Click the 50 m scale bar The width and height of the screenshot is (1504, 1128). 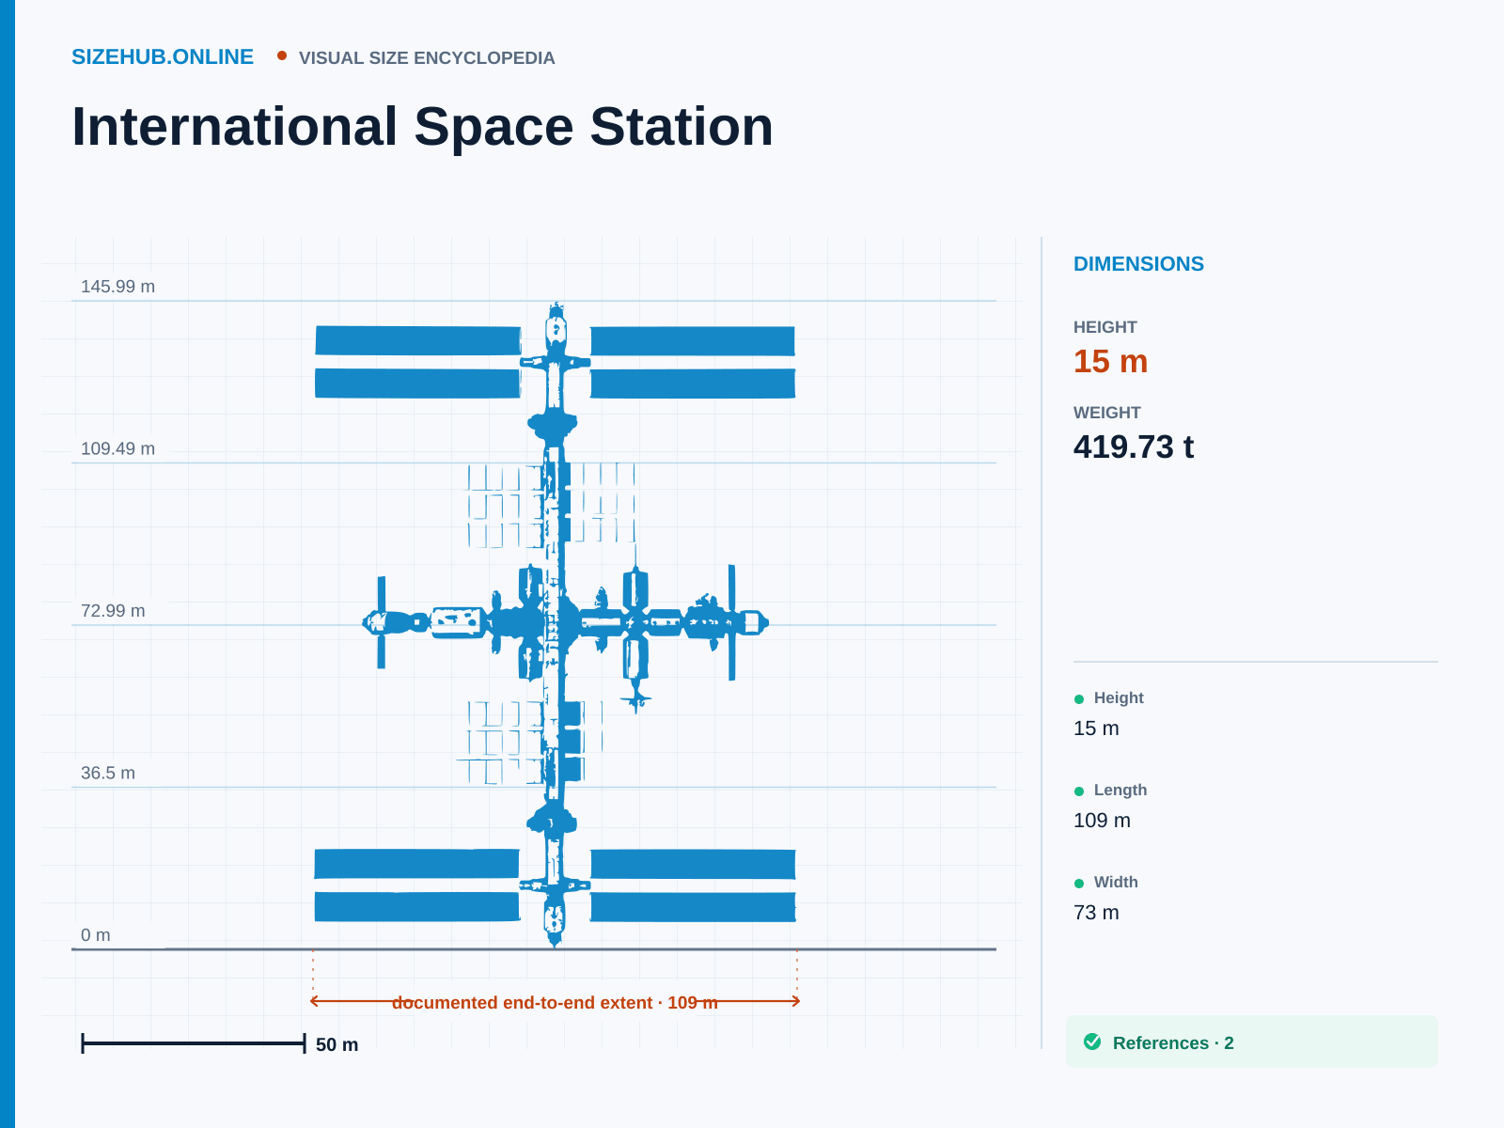pos(194,1043)
